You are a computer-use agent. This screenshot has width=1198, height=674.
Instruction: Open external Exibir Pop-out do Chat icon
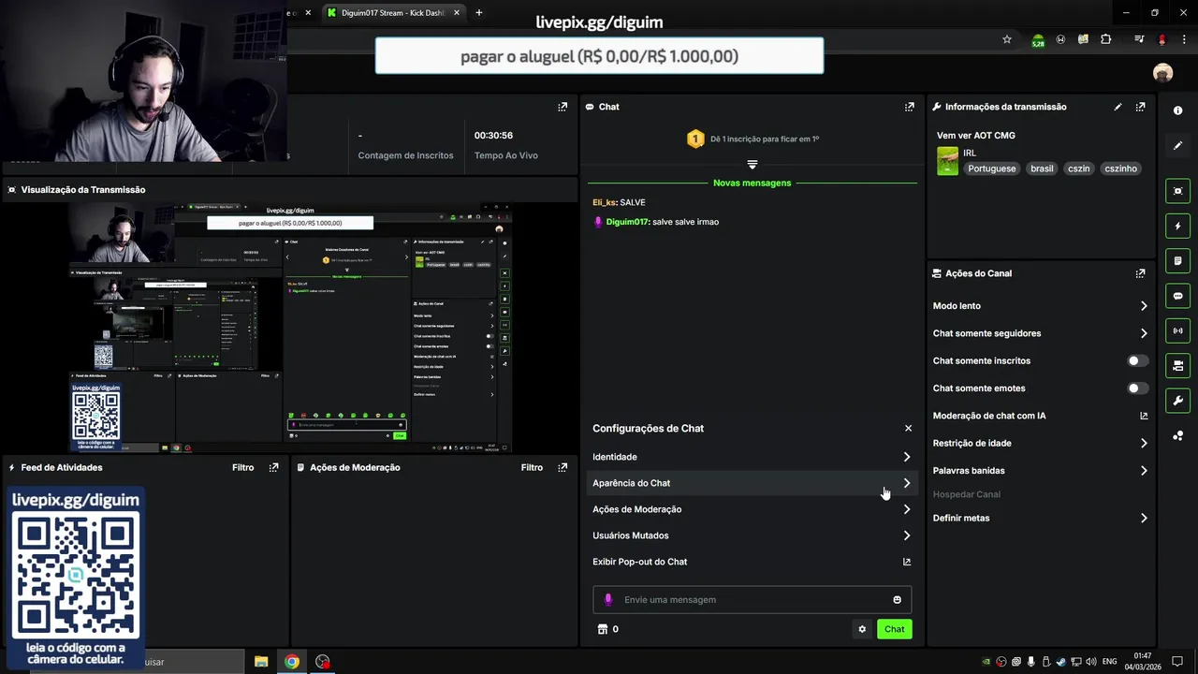(906, 562)
